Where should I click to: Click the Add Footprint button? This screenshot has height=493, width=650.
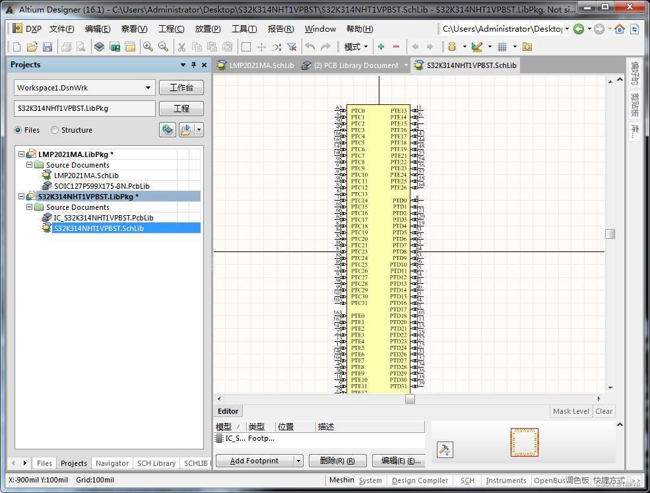pyautogui.click(x=255, y=461)
